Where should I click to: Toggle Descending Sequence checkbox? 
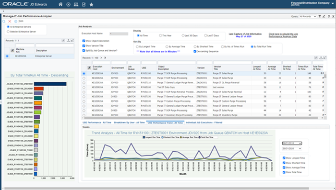click(195, 51)
